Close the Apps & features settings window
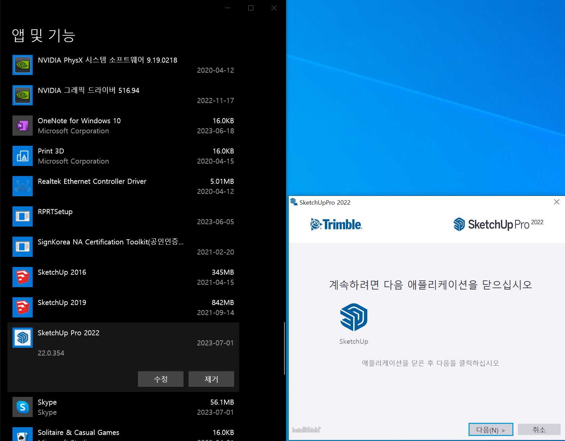The width and height of the screenshot is (565, 441). click(x=274, y=8)
